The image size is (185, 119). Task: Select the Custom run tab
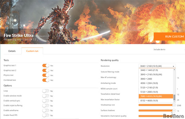click(x=32, y=51)
